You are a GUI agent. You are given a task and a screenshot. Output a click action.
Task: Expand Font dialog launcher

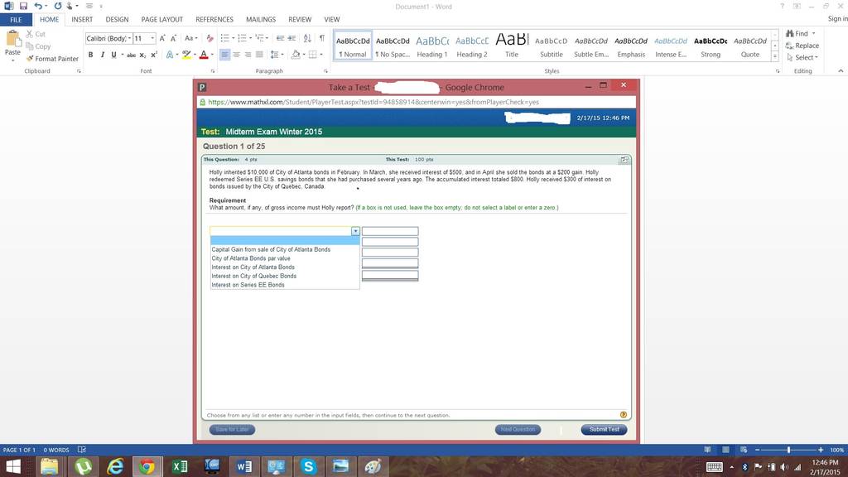click(213, 71)
